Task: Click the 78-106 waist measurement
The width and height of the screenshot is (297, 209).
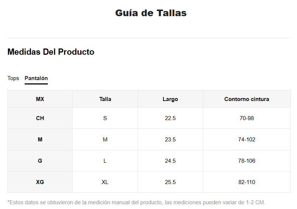Action: pos(247,161)
